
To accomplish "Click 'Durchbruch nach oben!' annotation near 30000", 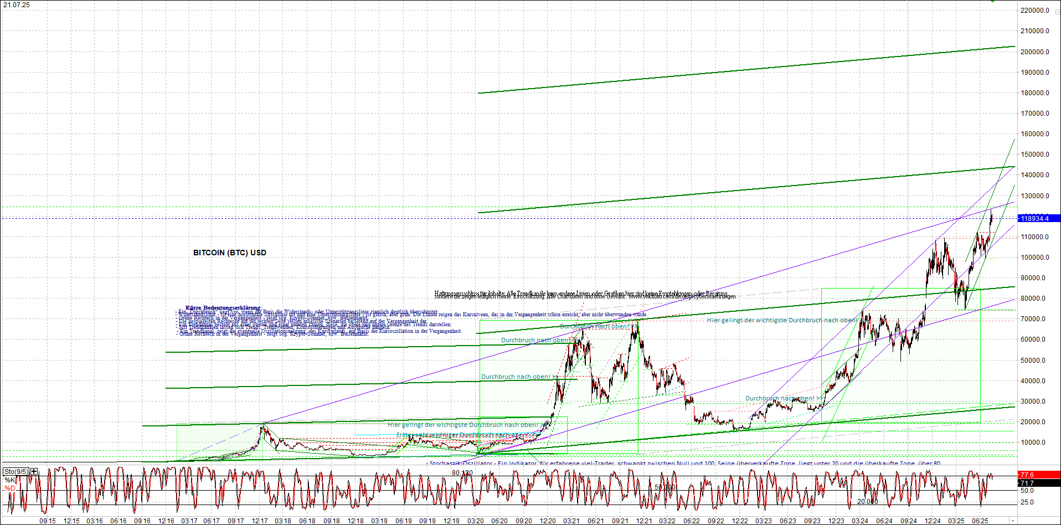I will (x=784, y=398).
